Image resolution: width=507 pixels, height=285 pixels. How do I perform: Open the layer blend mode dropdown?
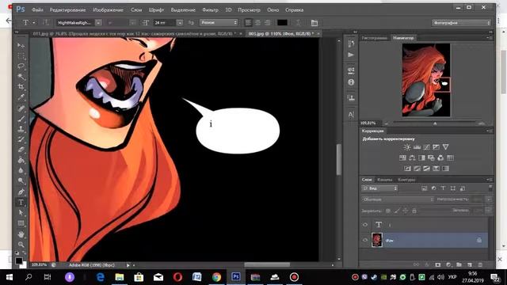tap(398, 199)
